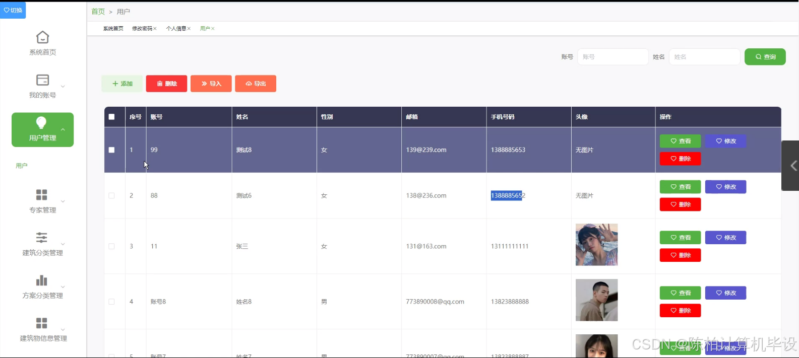Close the 修改密码 tab with its x
This screenshot has width=799, height=358.
tap(155, 29)
